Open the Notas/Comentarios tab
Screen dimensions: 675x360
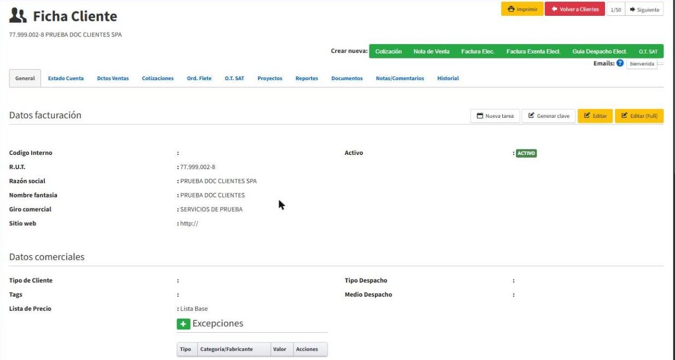pyautogui.click(x=400, y=79)
